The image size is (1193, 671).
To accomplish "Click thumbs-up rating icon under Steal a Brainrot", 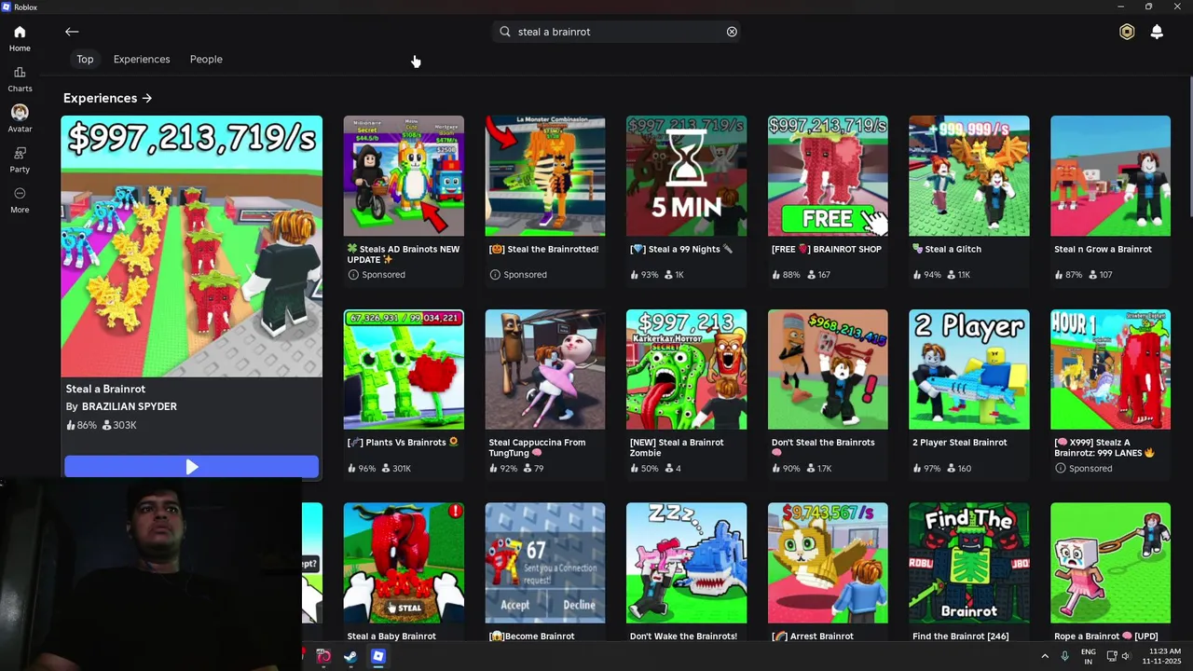I will tap(71, 425).
